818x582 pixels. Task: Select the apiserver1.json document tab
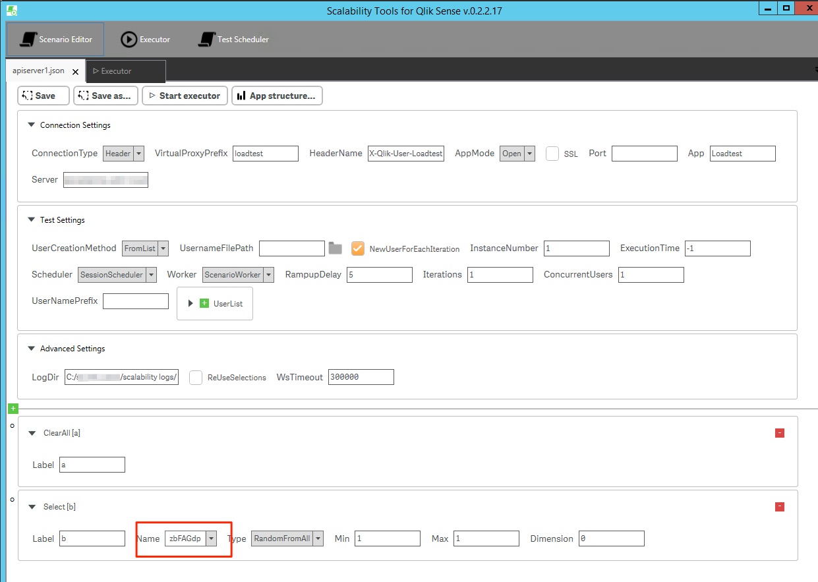point(38,71)
